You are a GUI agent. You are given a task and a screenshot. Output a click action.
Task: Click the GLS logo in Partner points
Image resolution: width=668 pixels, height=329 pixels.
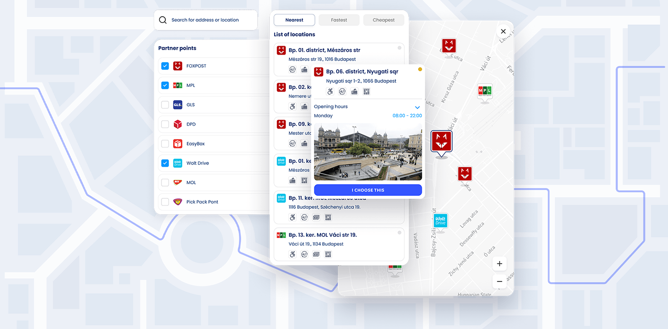coord(178,105)
